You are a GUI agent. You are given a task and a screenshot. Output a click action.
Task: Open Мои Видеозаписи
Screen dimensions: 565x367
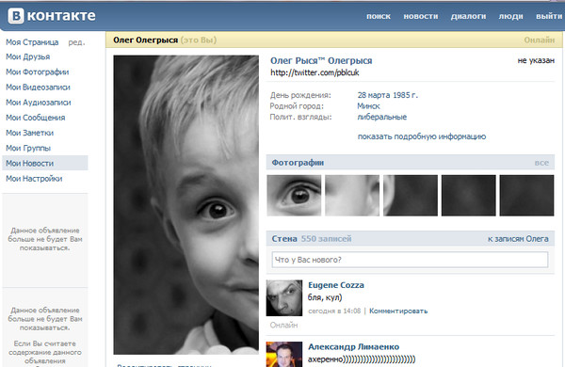38,87
